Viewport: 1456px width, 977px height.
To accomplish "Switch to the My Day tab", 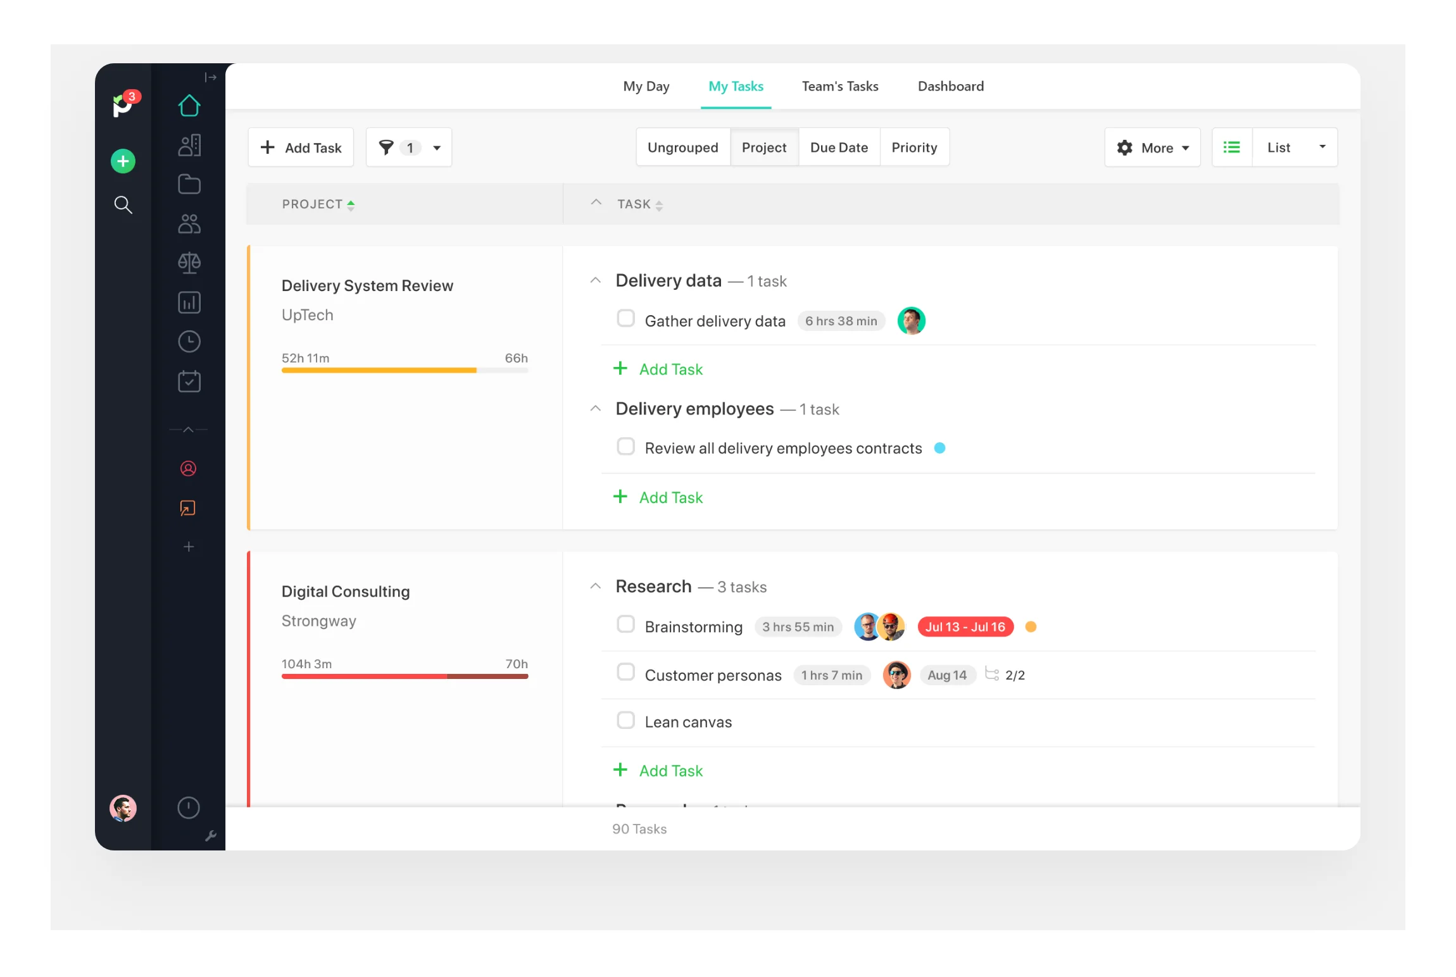I will [646, 86].
